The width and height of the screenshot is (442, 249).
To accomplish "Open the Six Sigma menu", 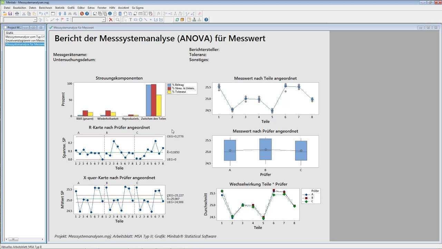I will (137, 8).
